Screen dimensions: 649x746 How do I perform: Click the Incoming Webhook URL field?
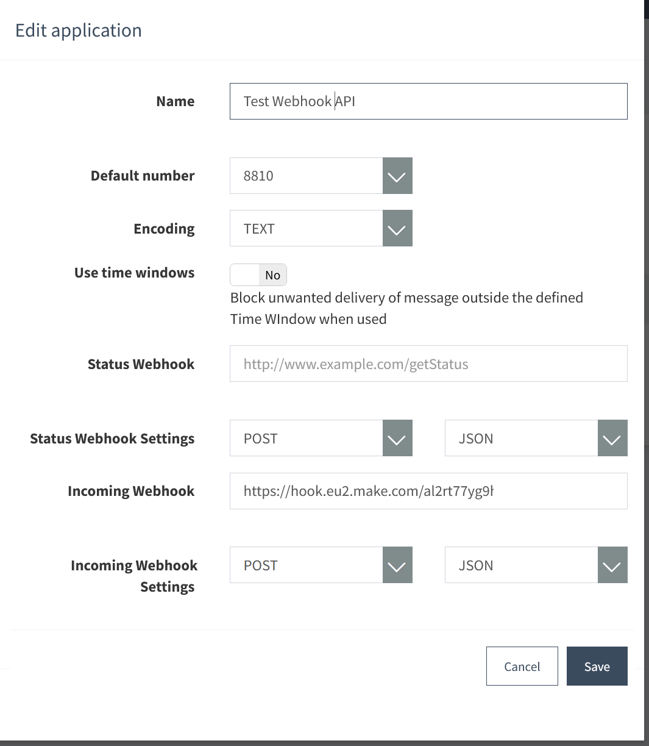[x=428, y=491]
